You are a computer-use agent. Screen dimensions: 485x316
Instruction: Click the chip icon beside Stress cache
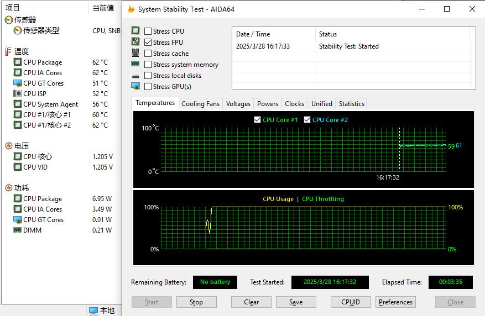pyautogui.click(x=135, y=52)
